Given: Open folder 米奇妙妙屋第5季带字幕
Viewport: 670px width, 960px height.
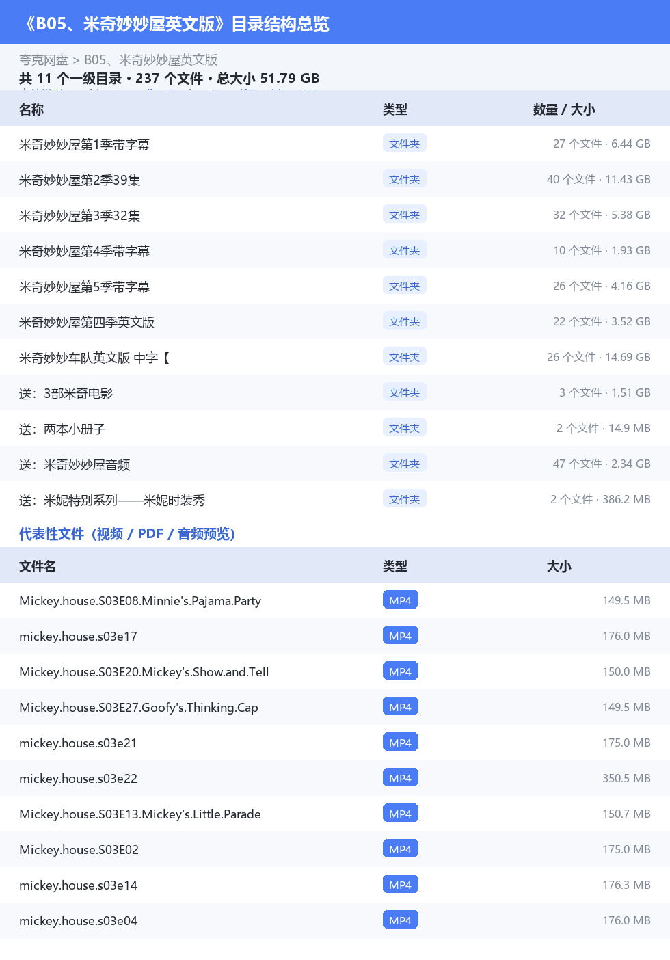Looking at the screenshot, I should pyautogui.click(x=84, y=286).
